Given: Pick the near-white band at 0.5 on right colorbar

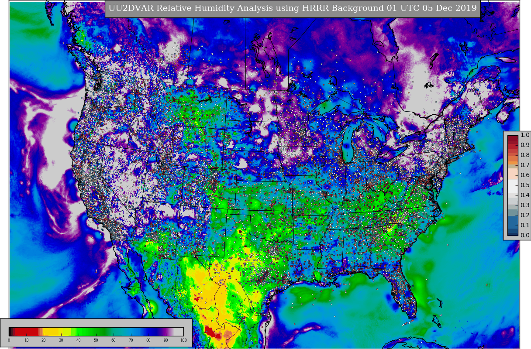Looking at the screenshot, I should [x=513, y=186].
